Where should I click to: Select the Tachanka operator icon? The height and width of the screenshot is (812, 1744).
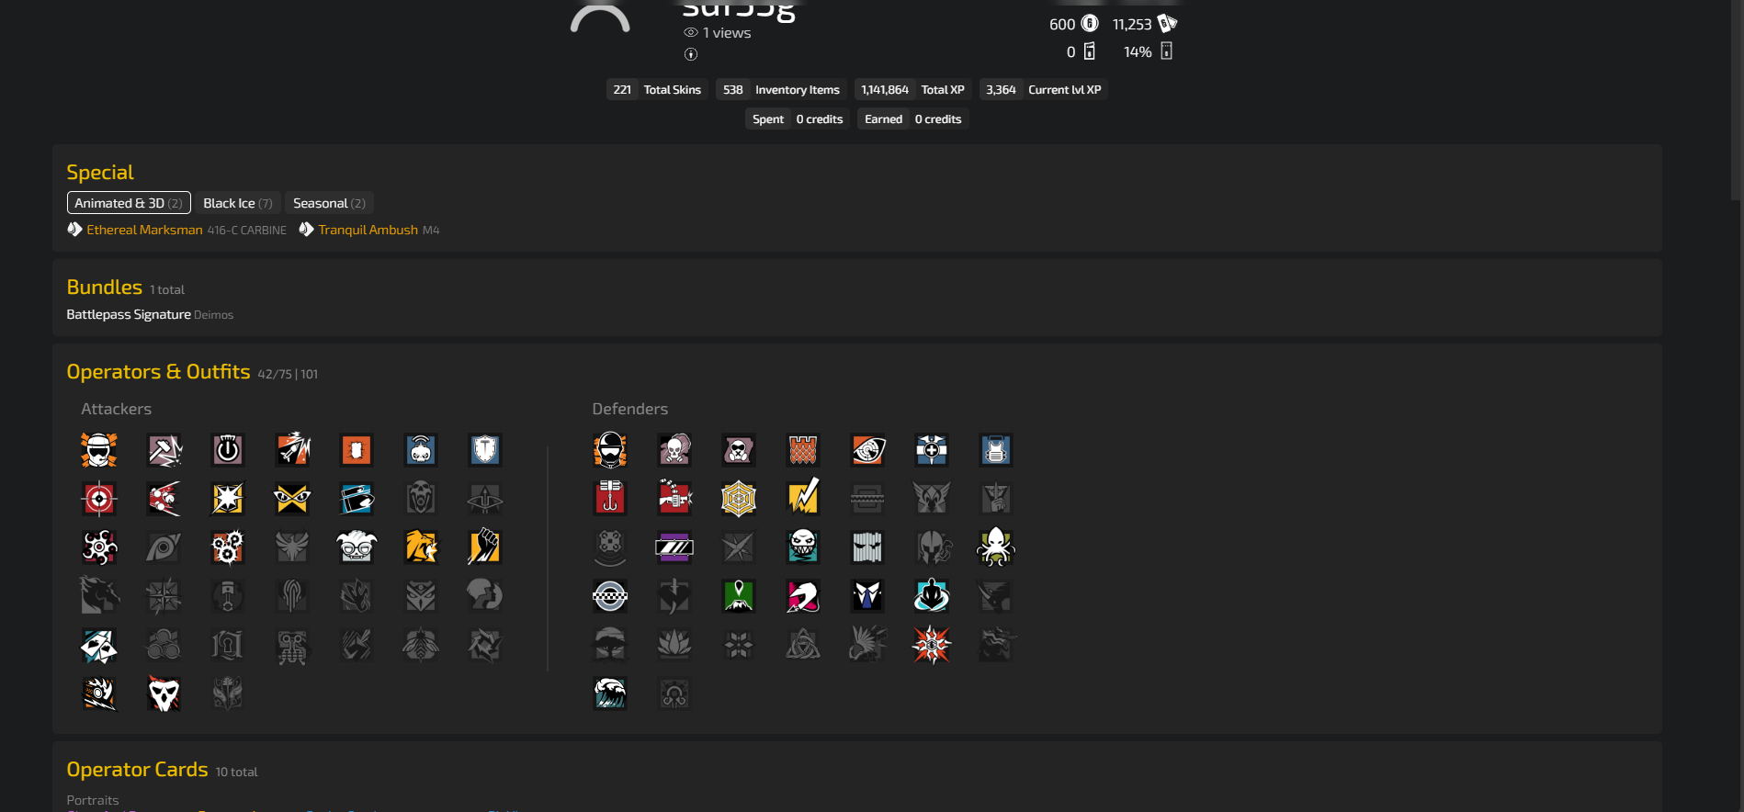tap(674, 499)
